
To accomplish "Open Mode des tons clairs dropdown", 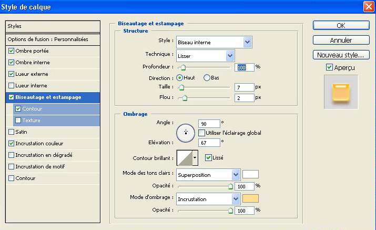I will [208, 175].
